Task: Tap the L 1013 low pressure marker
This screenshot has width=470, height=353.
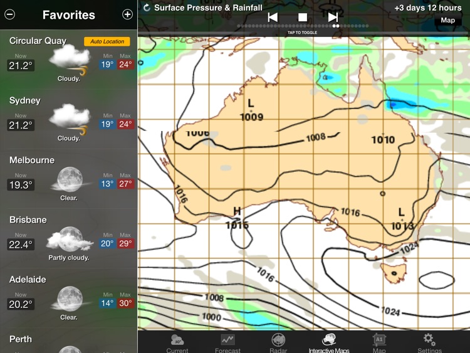Action: (402, 219)
